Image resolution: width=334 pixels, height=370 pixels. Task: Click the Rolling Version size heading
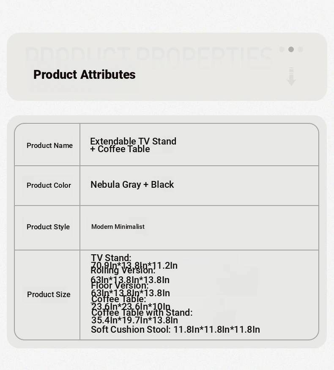pyautogui.click(x=123, y=270)
